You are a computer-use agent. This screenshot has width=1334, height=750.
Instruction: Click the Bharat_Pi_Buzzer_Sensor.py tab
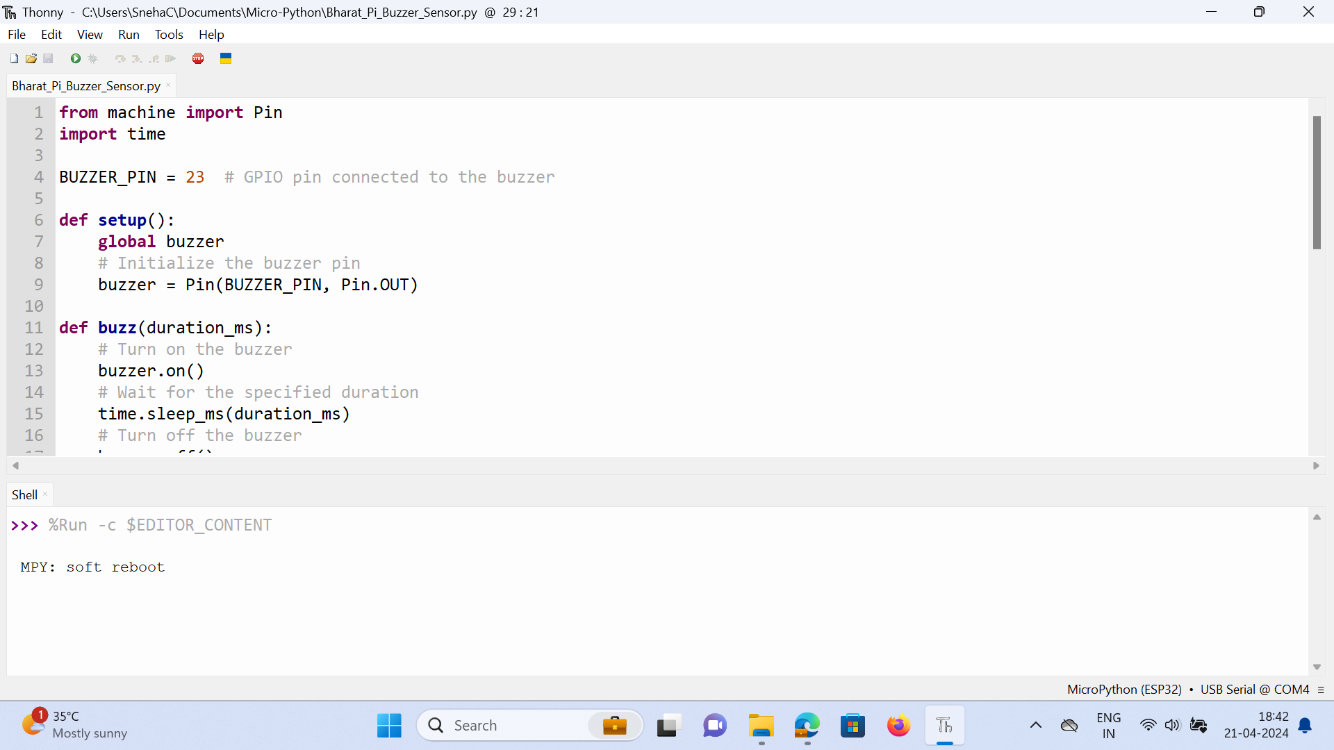coord(85,85)
